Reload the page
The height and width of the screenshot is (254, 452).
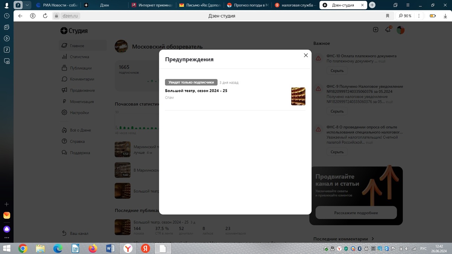point(45,16)
